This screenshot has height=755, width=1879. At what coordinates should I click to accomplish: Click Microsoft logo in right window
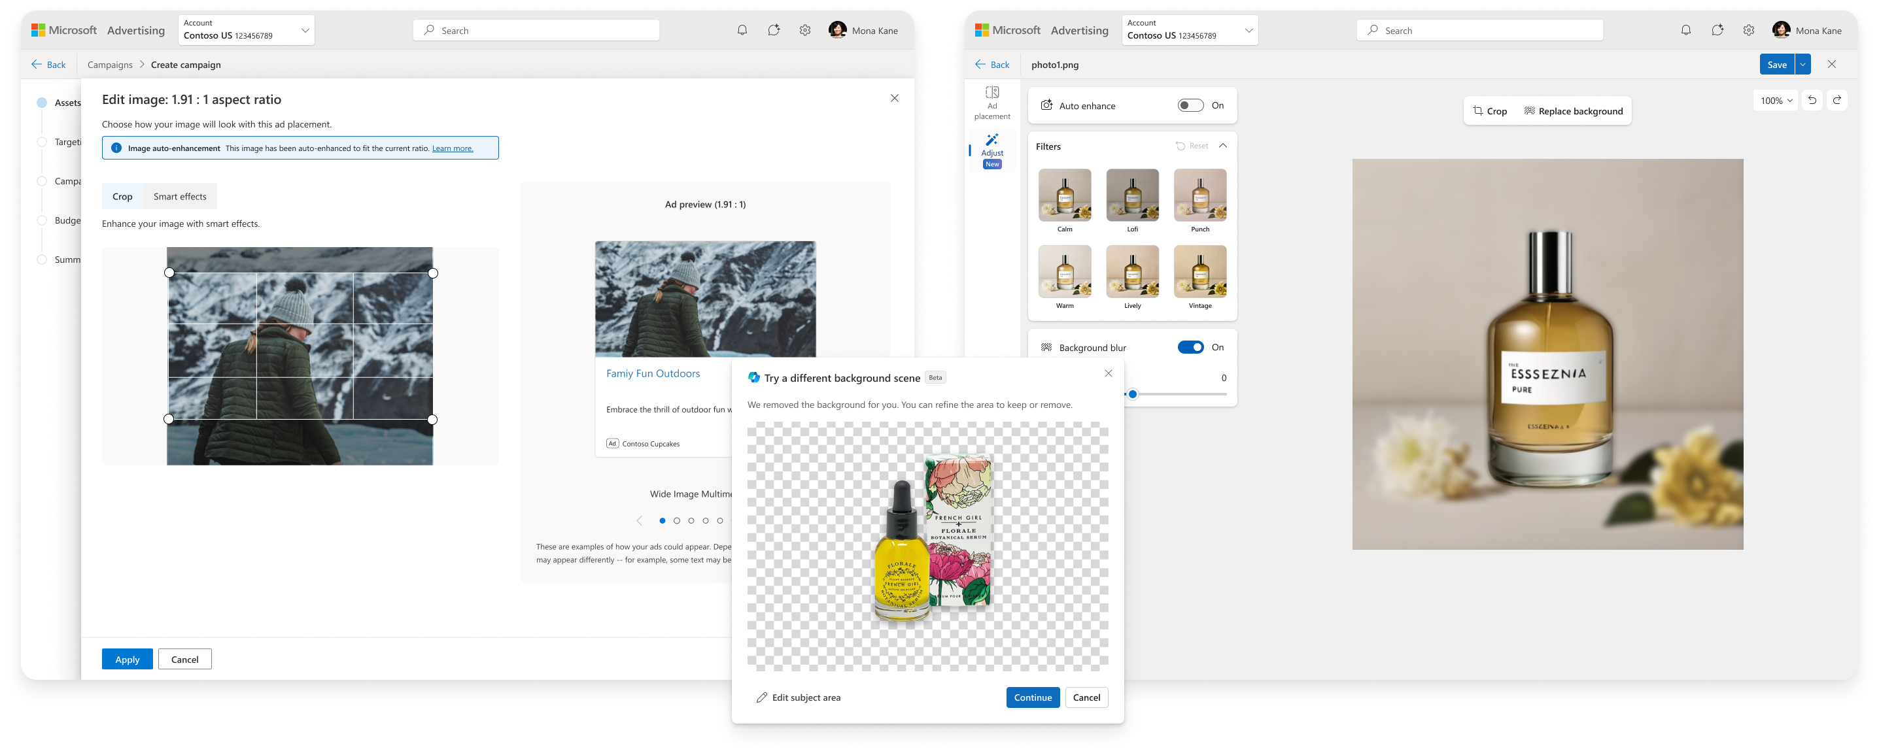(x=982, y=31)
